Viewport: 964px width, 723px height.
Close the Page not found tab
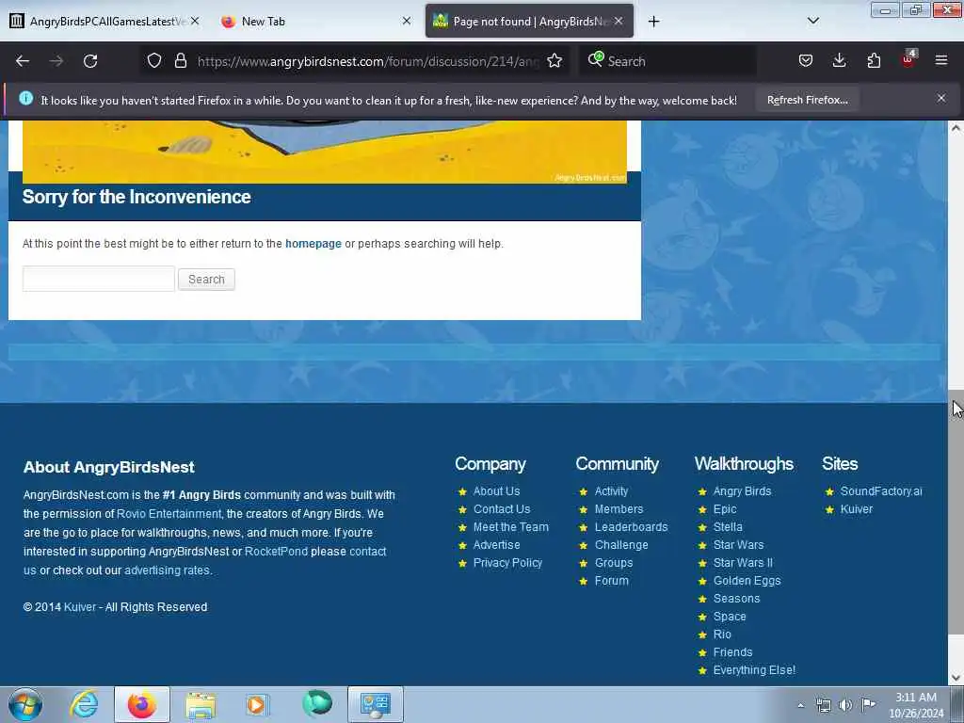coord(619,22)
